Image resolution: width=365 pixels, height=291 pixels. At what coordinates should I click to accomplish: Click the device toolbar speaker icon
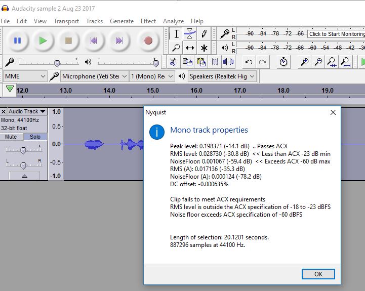tap(182, 76)
